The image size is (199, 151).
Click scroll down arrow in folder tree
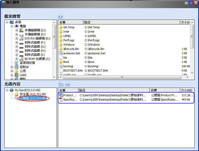pyautogui.click(x=54, y=77)
